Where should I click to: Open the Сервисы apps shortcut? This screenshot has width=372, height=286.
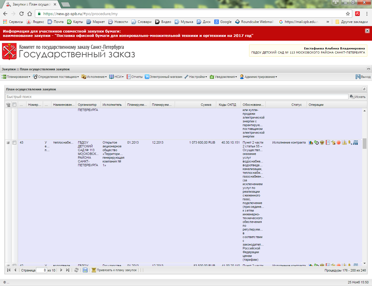13,22
